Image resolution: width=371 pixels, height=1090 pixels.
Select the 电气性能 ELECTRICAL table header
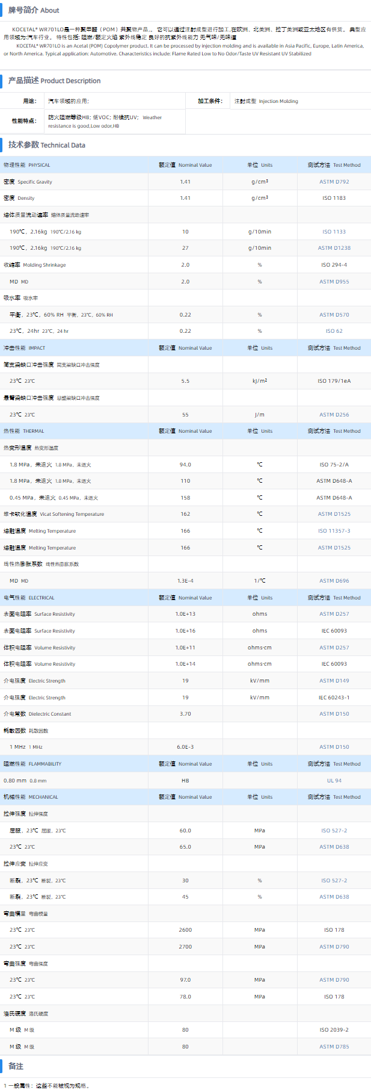tap(29, 598)
